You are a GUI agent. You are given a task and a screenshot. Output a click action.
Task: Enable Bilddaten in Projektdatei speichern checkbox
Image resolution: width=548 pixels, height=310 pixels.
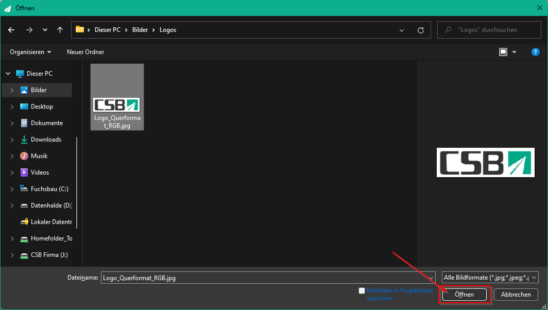(362, 290)
